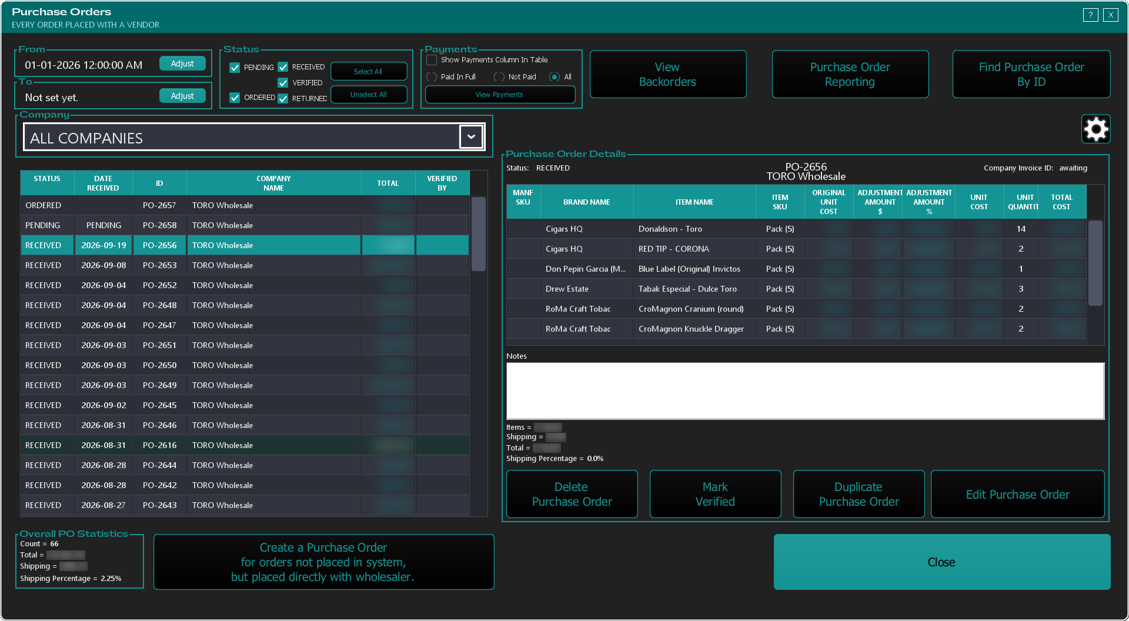Click the details table vertical scrollbar thumb
The image size is (1129, 621).
click(1095, 263)
